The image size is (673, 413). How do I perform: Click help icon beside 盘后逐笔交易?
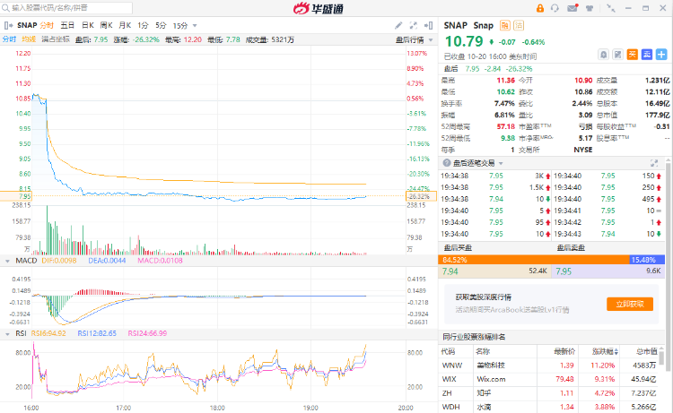[447, 163]
